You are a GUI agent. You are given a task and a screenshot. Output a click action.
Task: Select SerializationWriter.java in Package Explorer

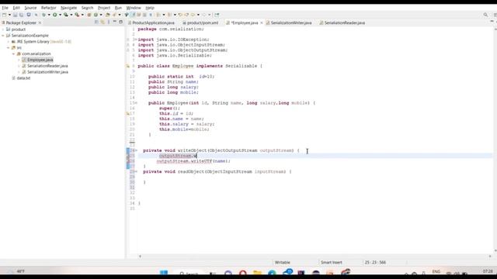[x=47, y=72]
